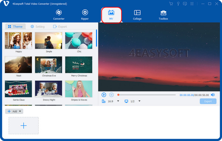
Task: Click the app logo in title bar
Action: pos(6,3)
